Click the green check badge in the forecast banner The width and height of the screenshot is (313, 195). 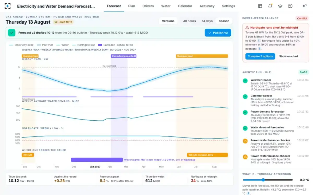click(11, 33)
